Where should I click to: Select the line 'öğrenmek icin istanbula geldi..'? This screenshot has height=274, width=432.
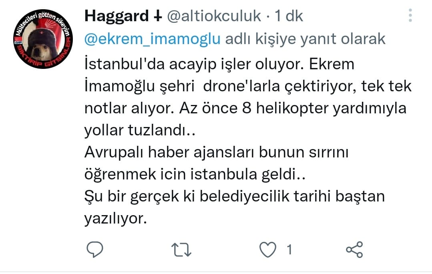point(195,174)
